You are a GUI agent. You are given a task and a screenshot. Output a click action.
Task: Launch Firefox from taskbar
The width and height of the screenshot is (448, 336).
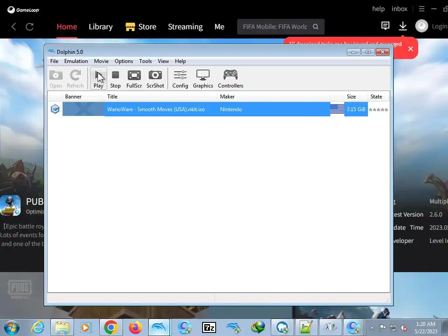[x=136, y=327]
